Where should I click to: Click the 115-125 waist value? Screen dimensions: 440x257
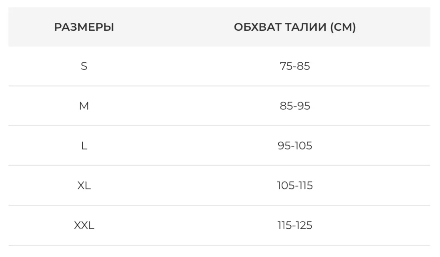point(295,225)
